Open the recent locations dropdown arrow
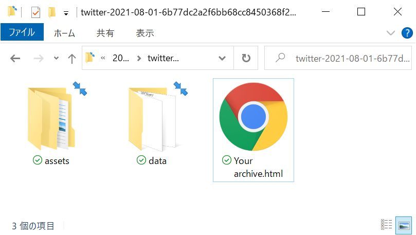The image size is (416, 235). (56, 58)
